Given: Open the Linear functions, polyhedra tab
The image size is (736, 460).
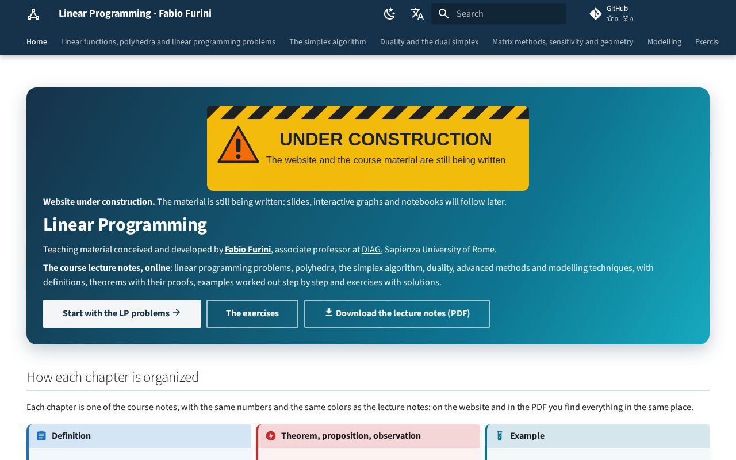Looking at the screenshot, I should (168, 41).
